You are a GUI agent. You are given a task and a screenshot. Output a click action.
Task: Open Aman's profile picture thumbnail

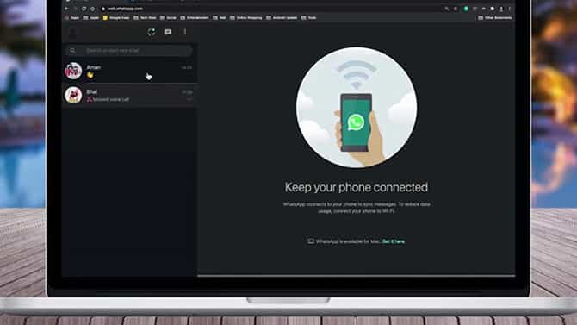(73, 71)
